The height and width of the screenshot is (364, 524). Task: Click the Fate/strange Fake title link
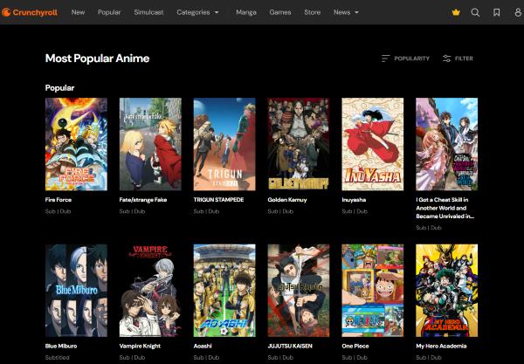pos(143,200)
